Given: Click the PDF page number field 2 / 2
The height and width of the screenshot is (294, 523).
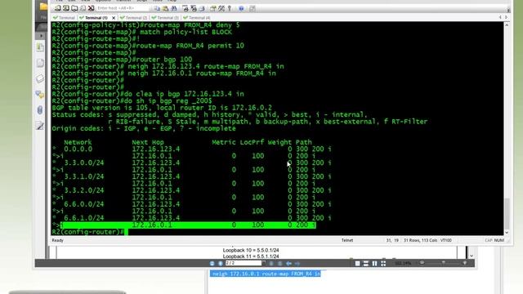Looking at the screenshot, I should click(x=244, y=263).
